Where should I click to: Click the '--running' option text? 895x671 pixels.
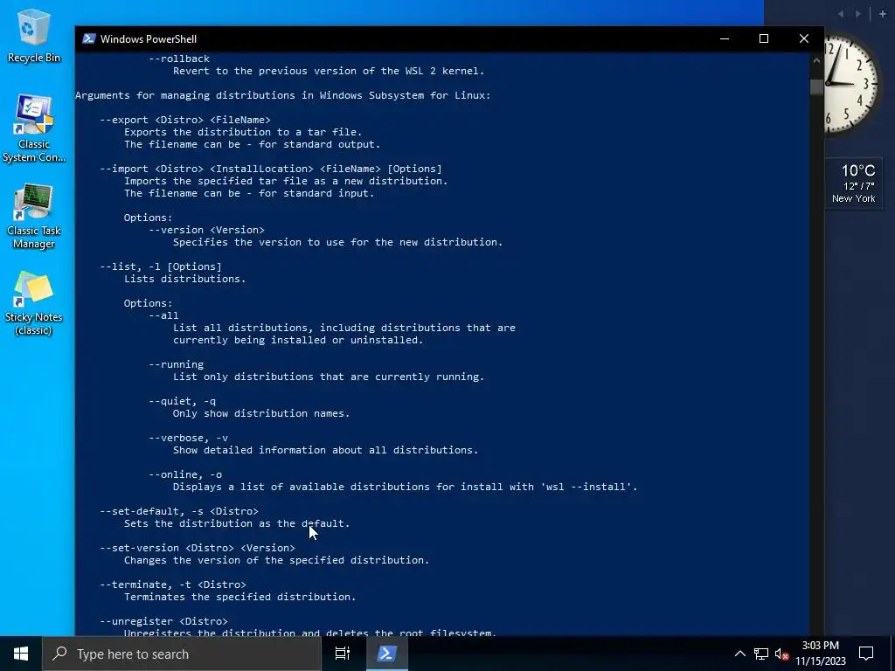[x=176, y=364]
